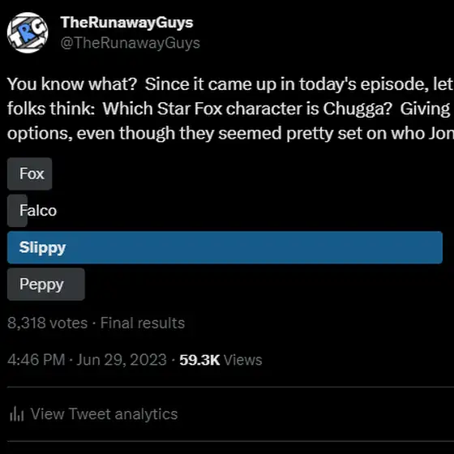Select the Falco poll result bar
Viewport: 454px width, 454px height.
(17, 211)
